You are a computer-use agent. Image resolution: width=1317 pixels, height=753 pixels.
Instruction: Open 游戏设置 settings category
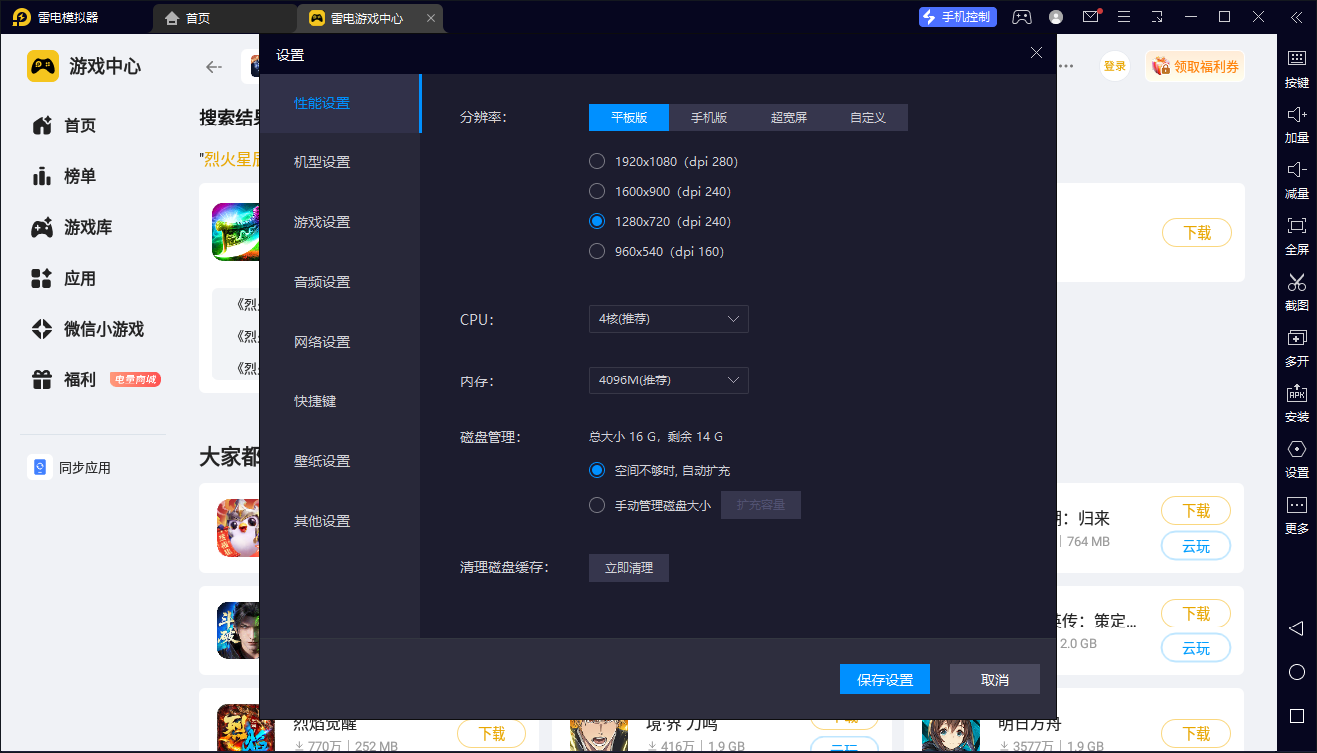tap(339, 222)
